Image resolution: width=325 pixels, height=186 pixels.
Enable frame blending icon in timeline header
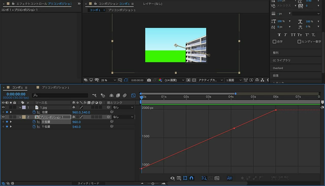pos(118,95)
